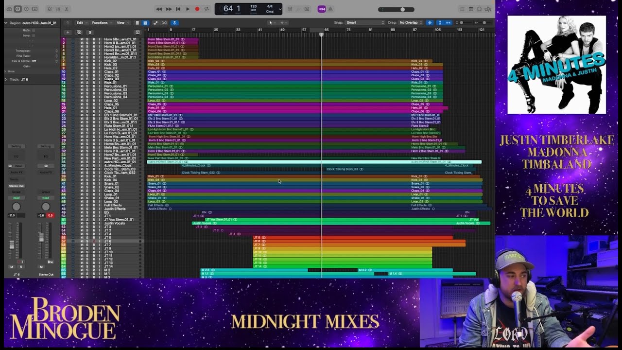Click the track header options icon
The width and height of the screenshot is (622, 350).
coord(138,32)
